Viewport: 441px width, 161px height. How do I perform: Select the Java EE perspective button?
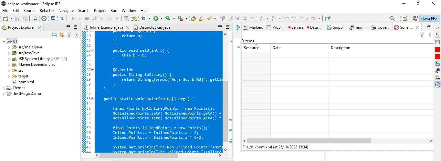click(x=429, y=19)
